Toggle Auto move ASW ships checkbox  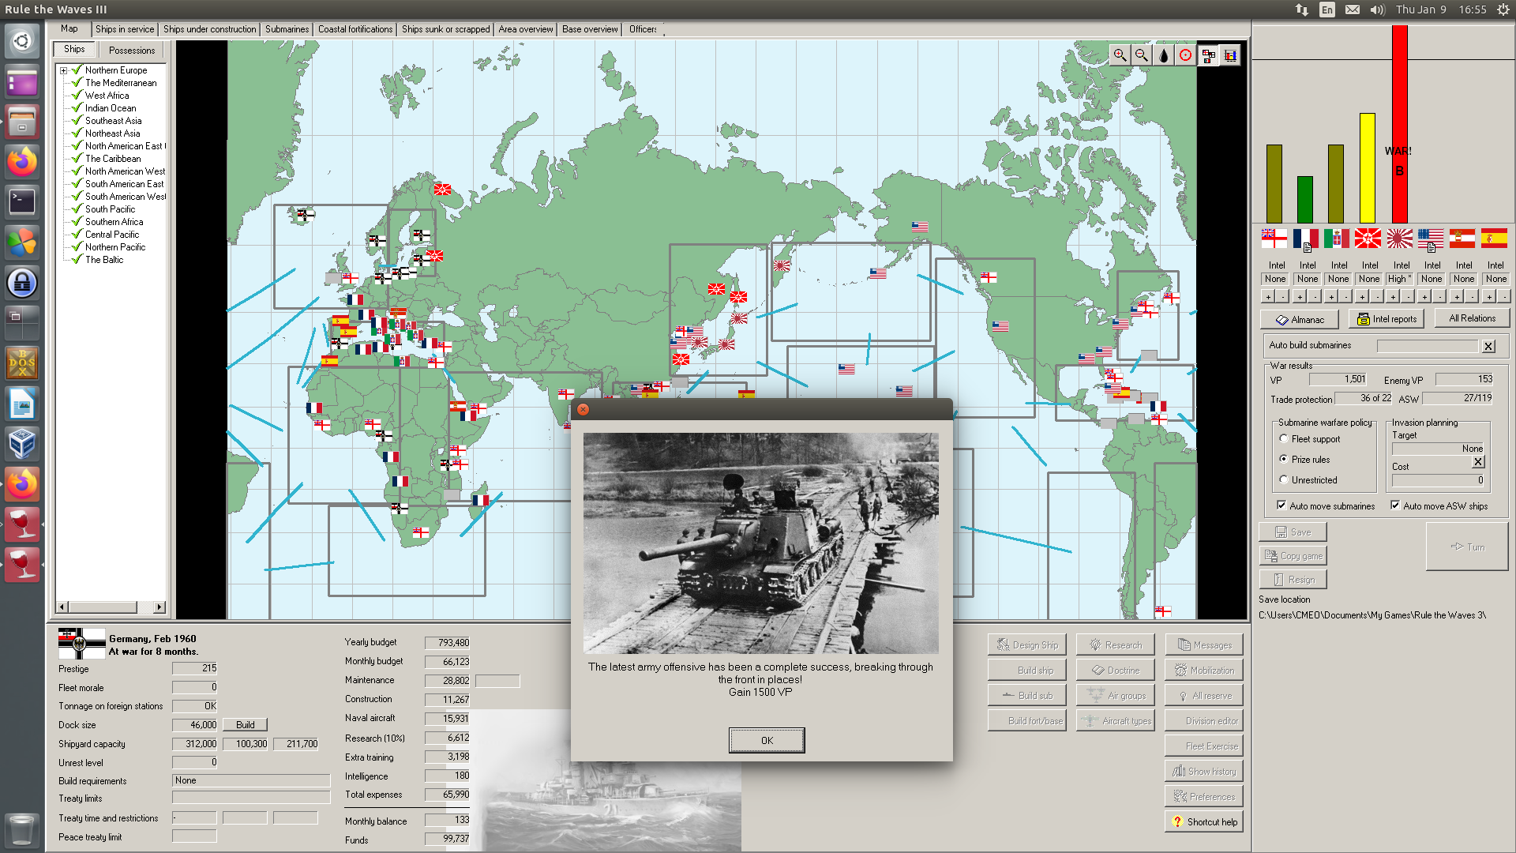[1395, 505]
